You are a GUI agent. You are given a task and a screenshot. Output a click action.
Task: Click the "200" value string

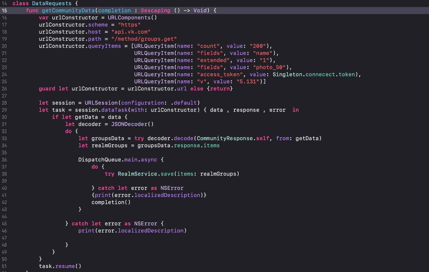point(257,46)
